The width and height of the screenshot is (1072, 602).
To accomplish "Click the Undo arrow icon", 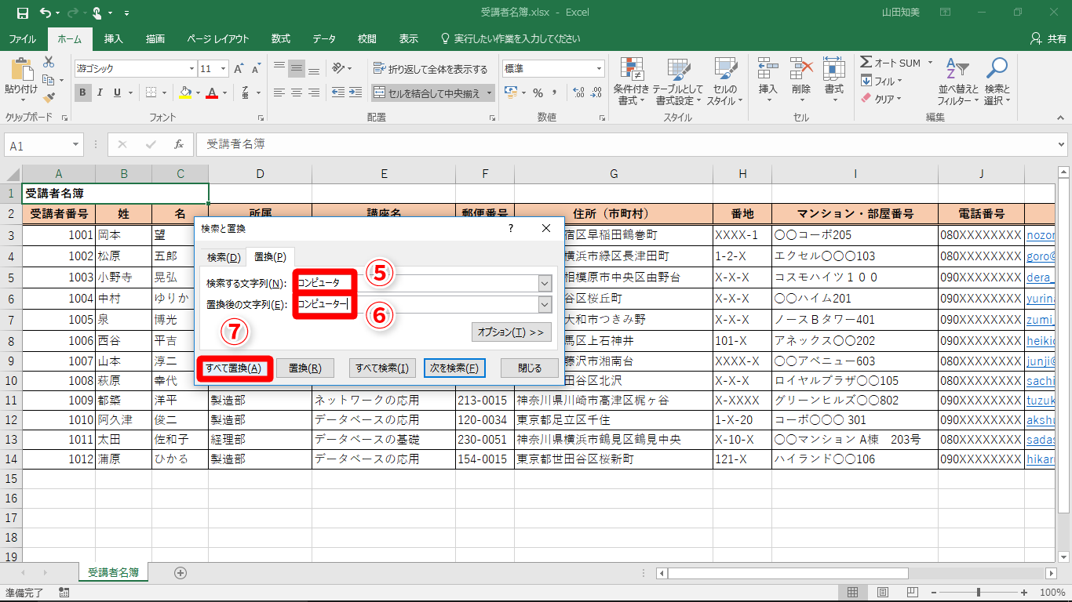I will click(x=45, y=13).
